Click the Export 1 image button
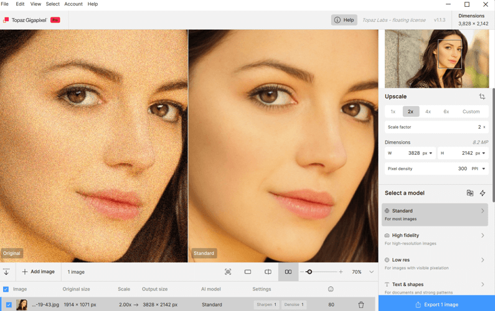 (x=436, y=304)
